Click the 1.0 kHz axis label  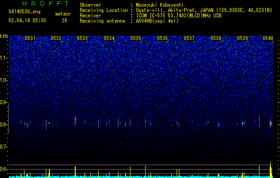4,80
